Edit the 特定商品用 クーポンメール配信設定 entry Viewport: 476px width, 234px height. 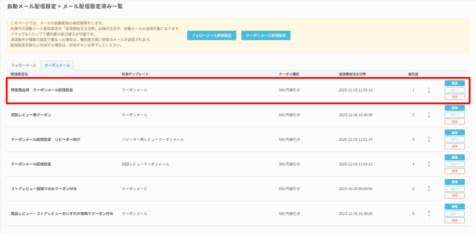pos(455,83)
